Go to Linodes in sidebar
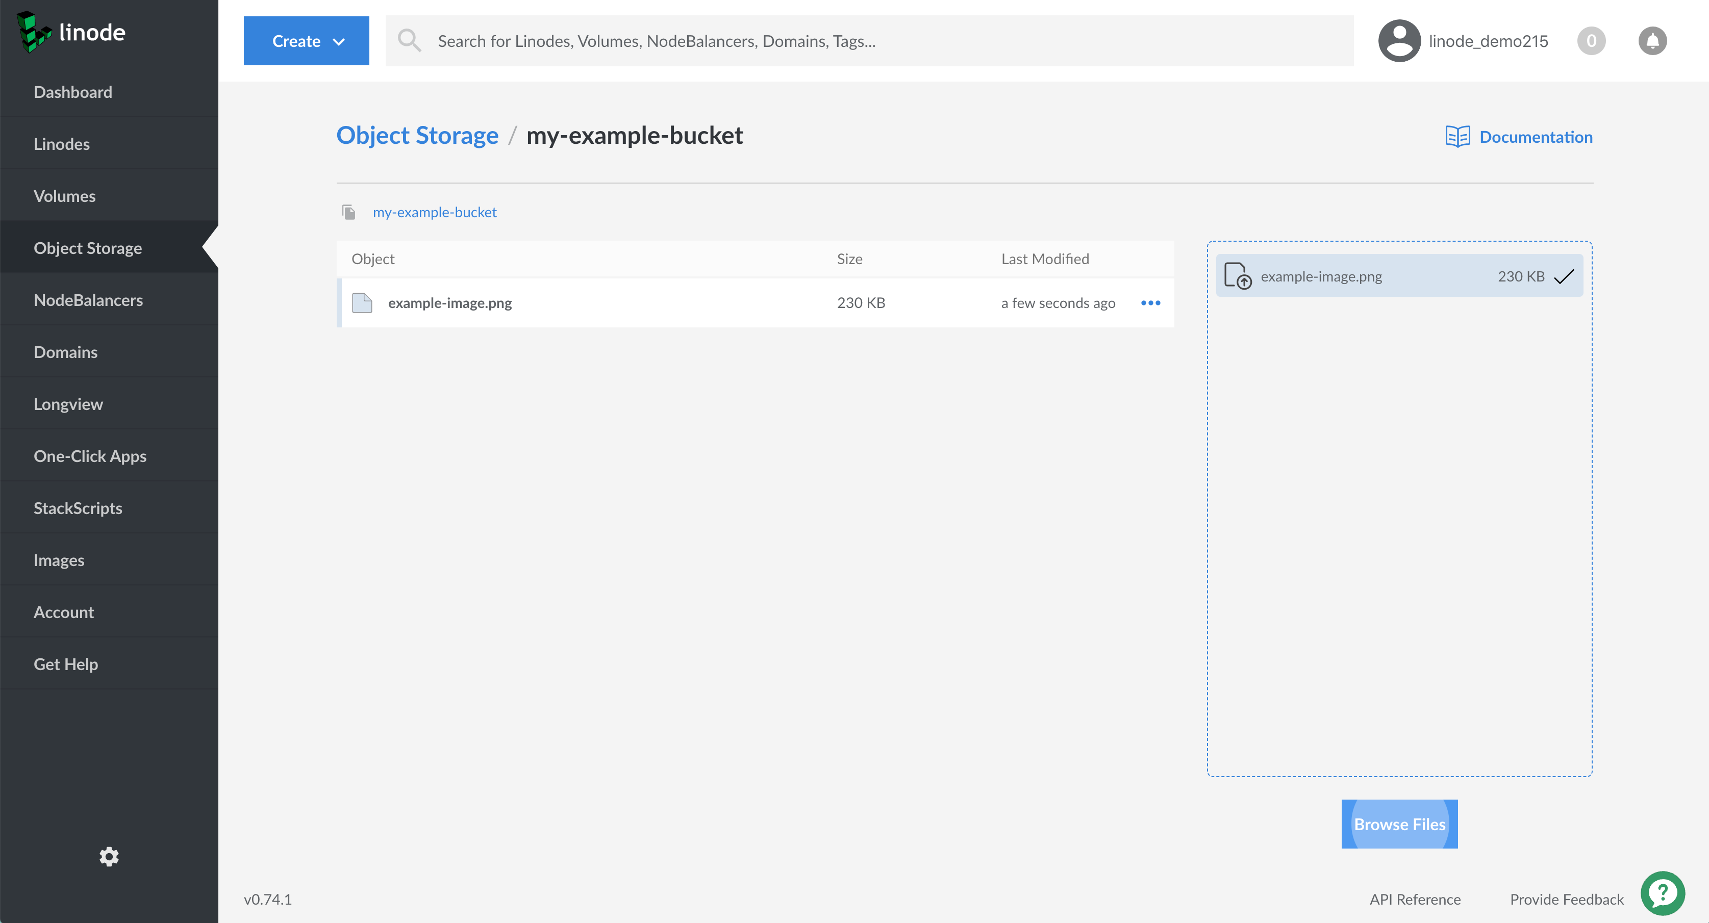The height and width of the screenshot is (923, 1709). click(x=62, y=144)
